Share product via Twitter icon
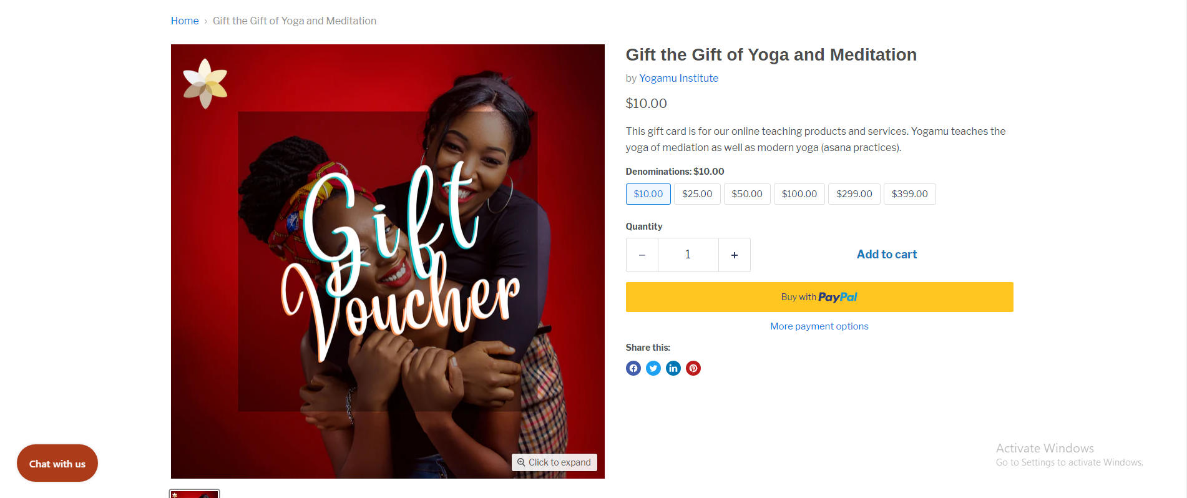The height and width of the screenshot is (498, 1187). tap(653, 368)
